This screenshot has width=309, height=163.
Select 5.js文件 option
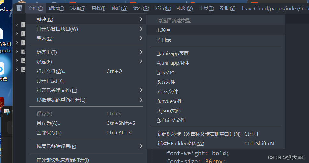coord(216,73)
